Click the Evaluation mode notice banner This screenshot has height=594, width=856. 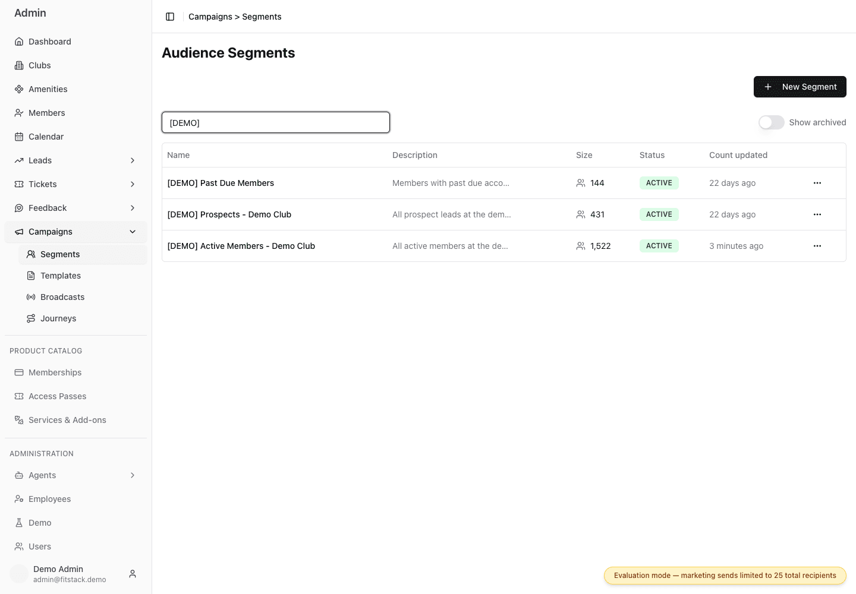(x=725, y=576)
